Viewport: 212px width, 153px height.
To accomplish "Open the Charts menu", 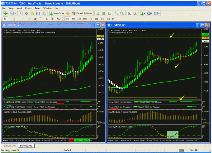I will (28, 8).
